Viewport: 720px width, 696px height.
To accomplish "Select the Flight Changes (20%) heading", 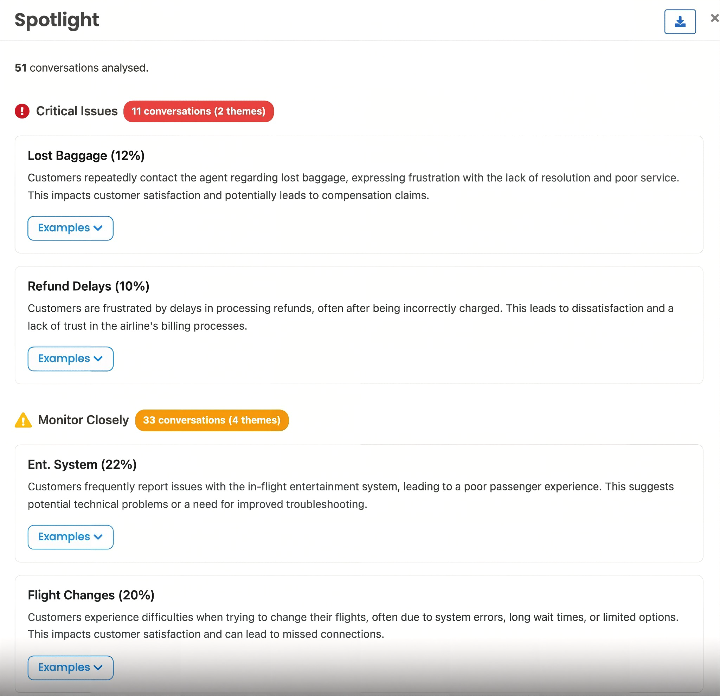I will (x=91, y=595).
